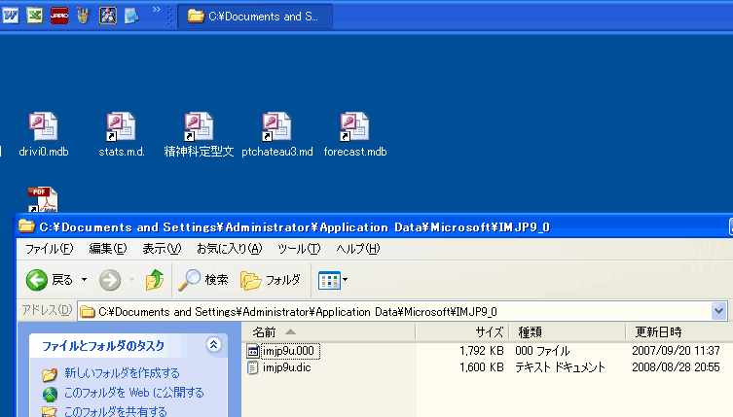Open the Views button dropdown
733x417 pixels.
click(334, 280)
